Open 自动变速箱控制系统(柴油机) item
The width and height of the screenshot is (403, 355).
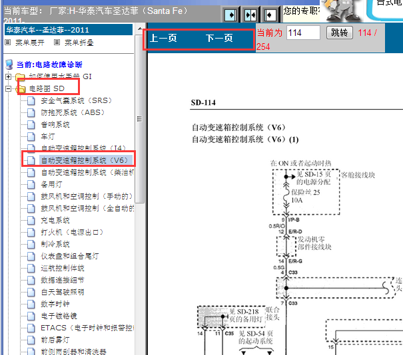coord(87,172)
